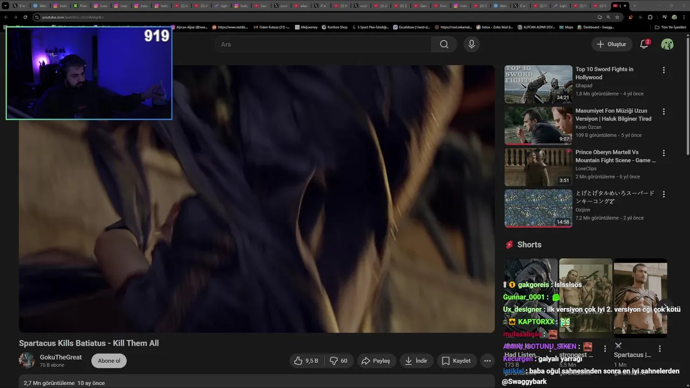This screenshot has height=388, width=690.
Task: Open Konfuse Shop bookmark
Action: pyautogui.click(x=334, y=27)
